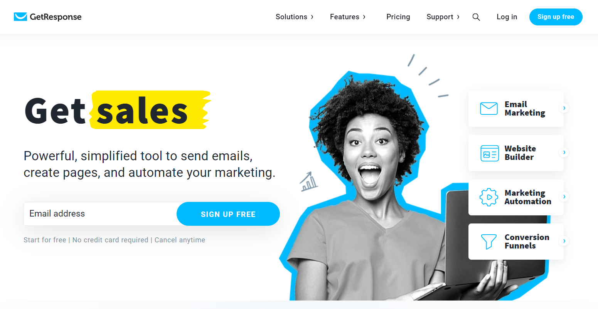
Task: Click the GetResponse envelope logo icon
Action: (20, 17)
